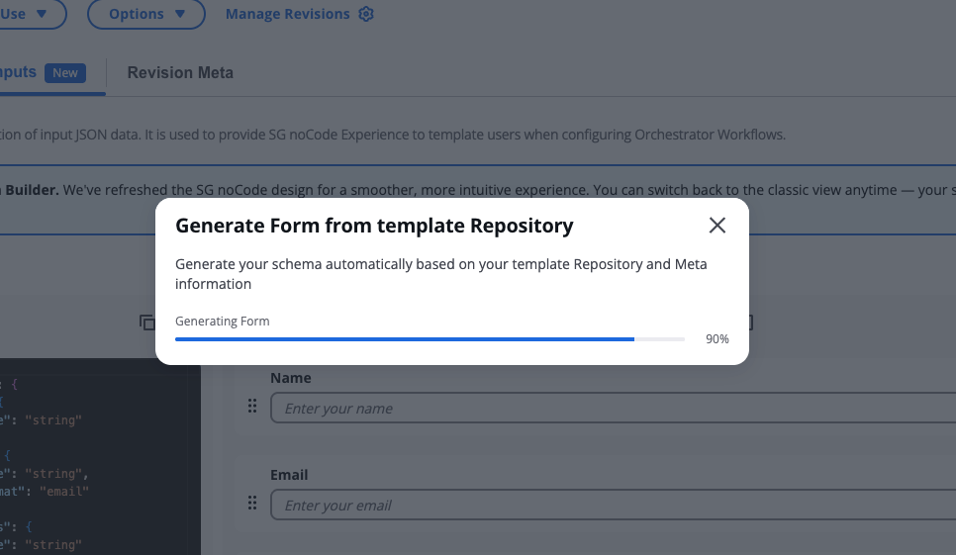
Task: Click the dialog title Generate Form from template Repository
Action: pyautogui.click(x=374, y=226)
